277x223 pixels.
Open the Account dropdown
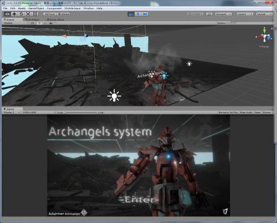click(223, 14)
